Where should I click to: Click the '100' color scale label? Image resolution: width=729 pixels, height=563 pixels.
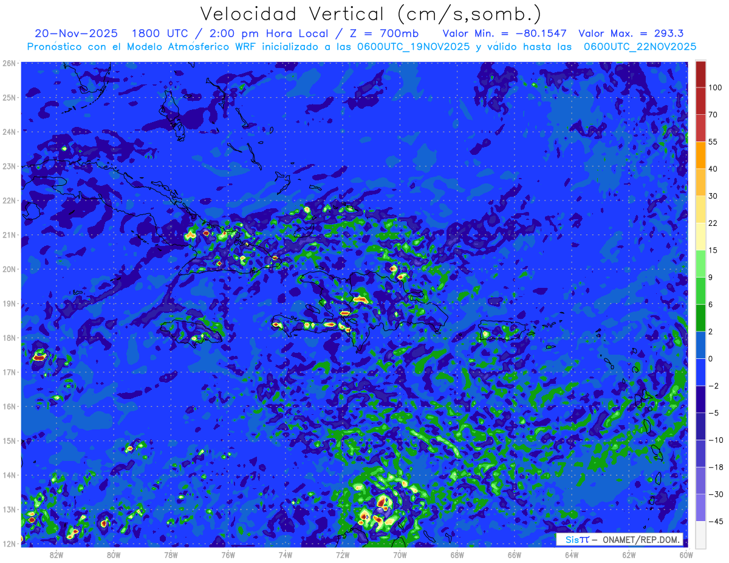[x=715, y=87]
